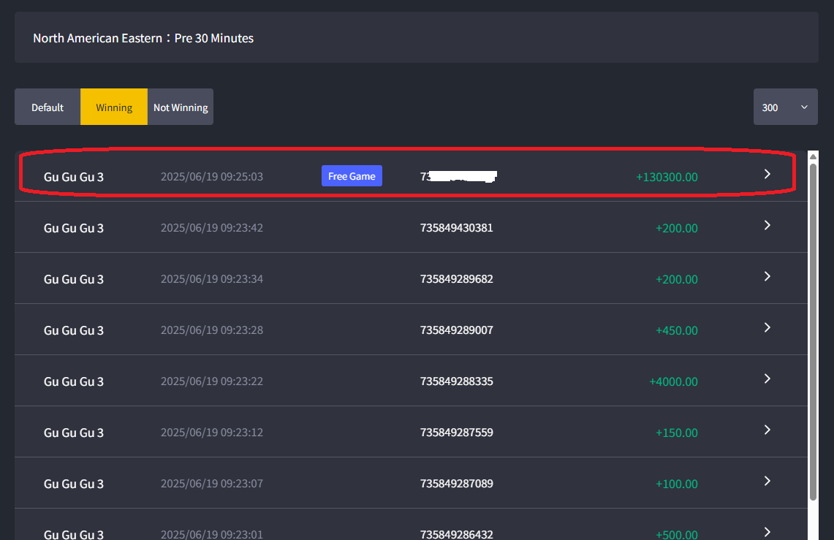The image size is (834, 540).
Task: Click the timestamp 2025/06/19 09:23:07
Action: pos(212,483)
